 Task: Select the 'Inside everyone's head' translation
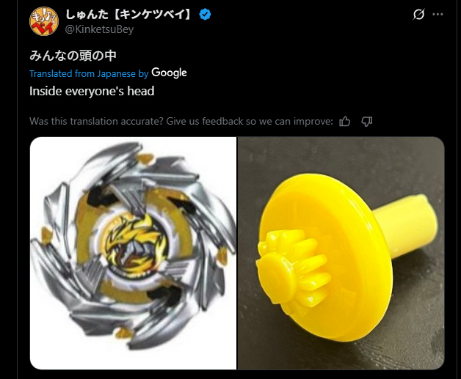pos(92,92)
